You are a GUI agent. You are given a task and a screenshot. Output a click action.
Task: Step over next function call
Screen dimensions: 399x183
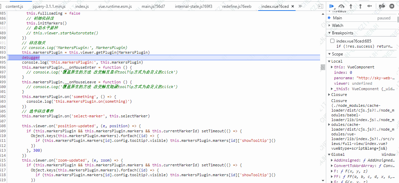click(342, 6)
